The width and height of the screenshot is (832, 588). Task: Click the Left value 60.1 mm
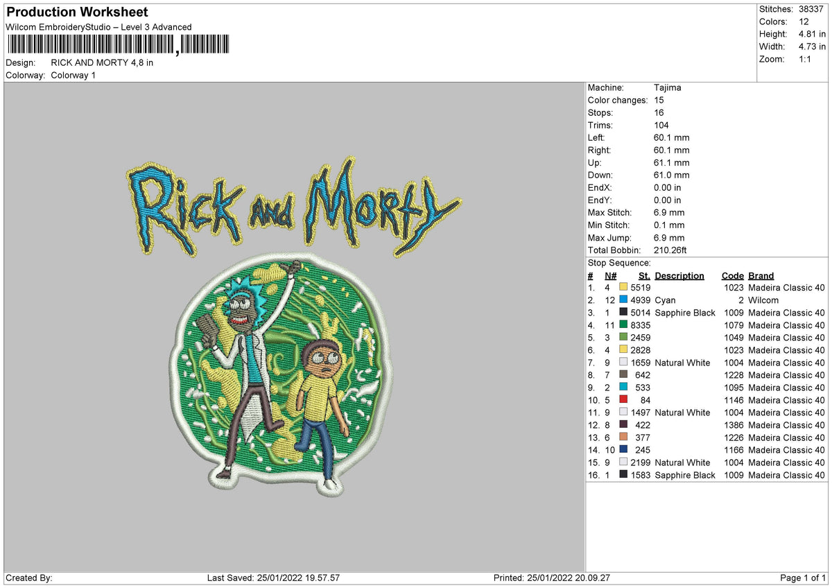[672, 137]
